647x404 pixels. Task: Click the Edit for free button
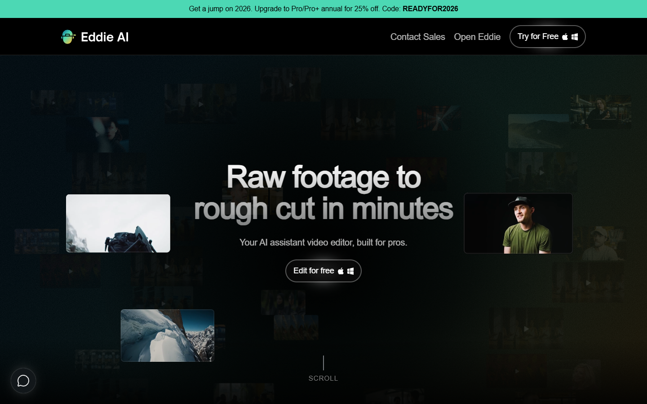point(323,271)
